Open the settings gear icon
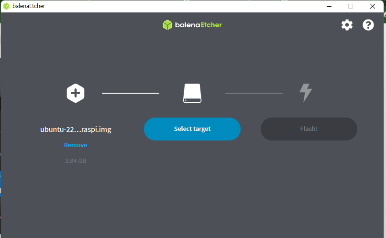386x238 pixels. pos(347,25)
